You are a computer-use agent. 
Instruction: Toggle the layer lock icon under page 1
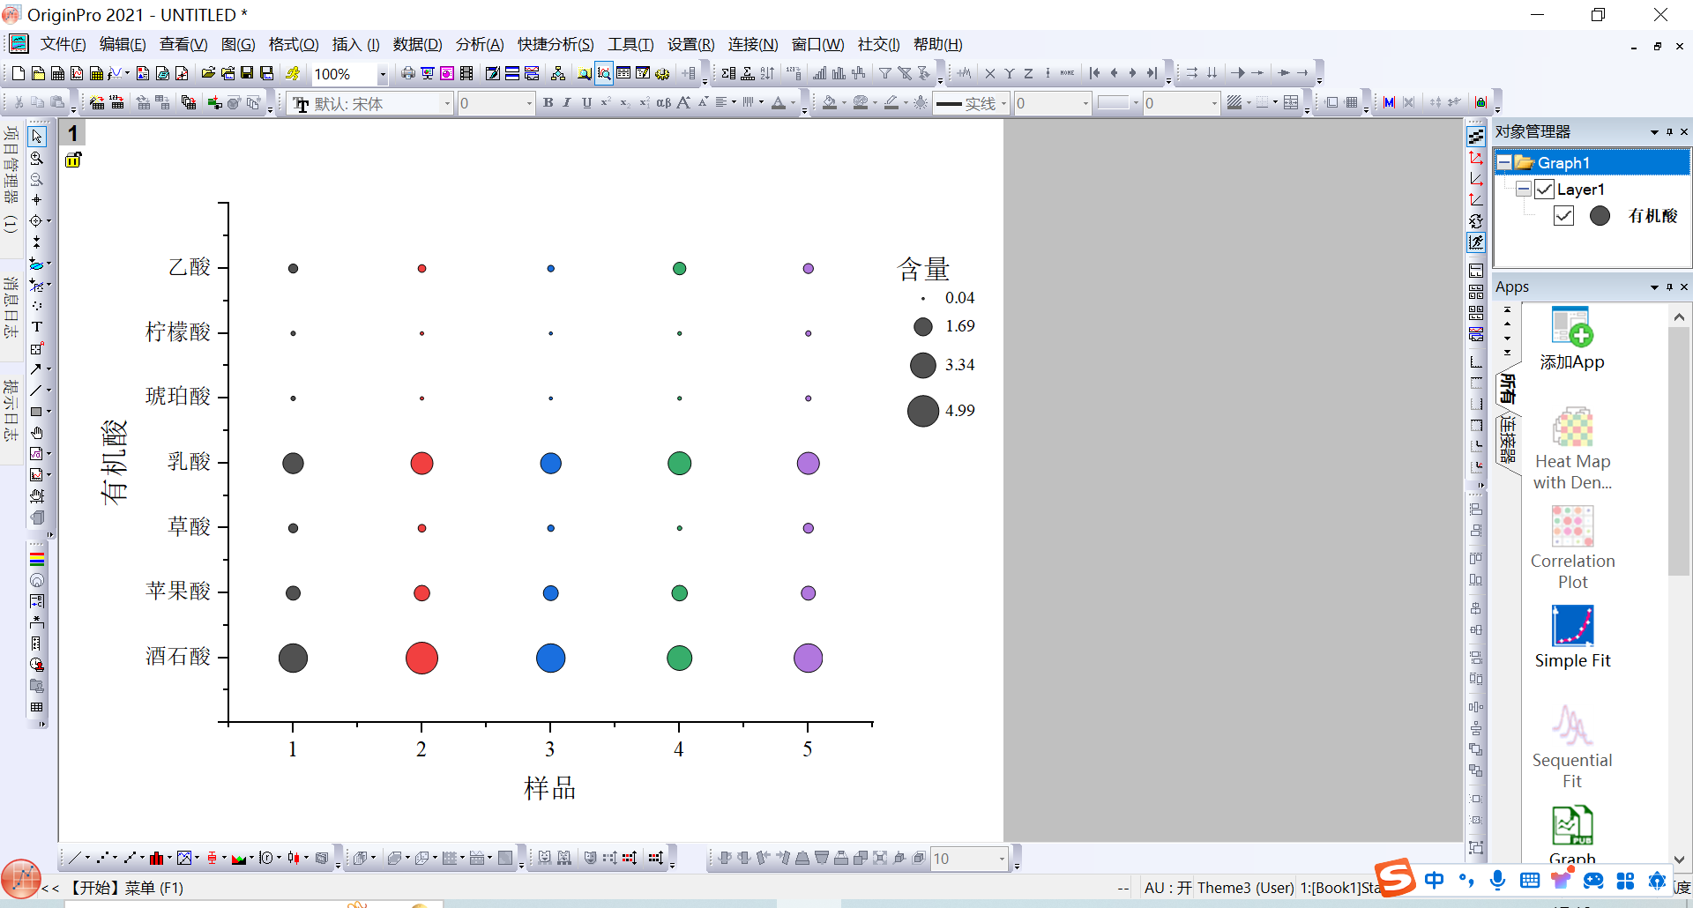click(x=73, y=160)
